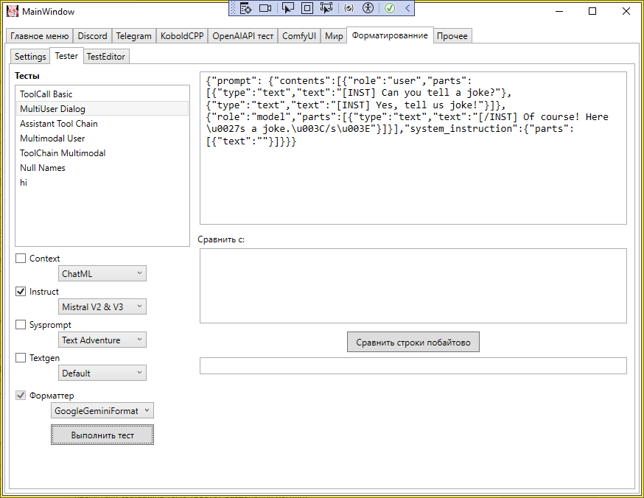Open the Прочее tab
The image size is (644, 498).
pyautogui.click(x=452, y=36)
